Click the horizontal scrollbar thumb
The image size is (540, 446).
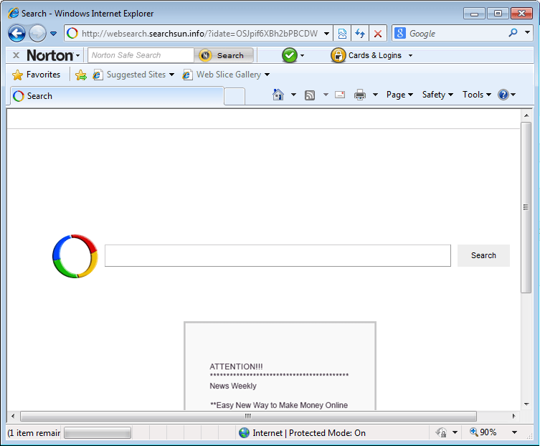248,416
